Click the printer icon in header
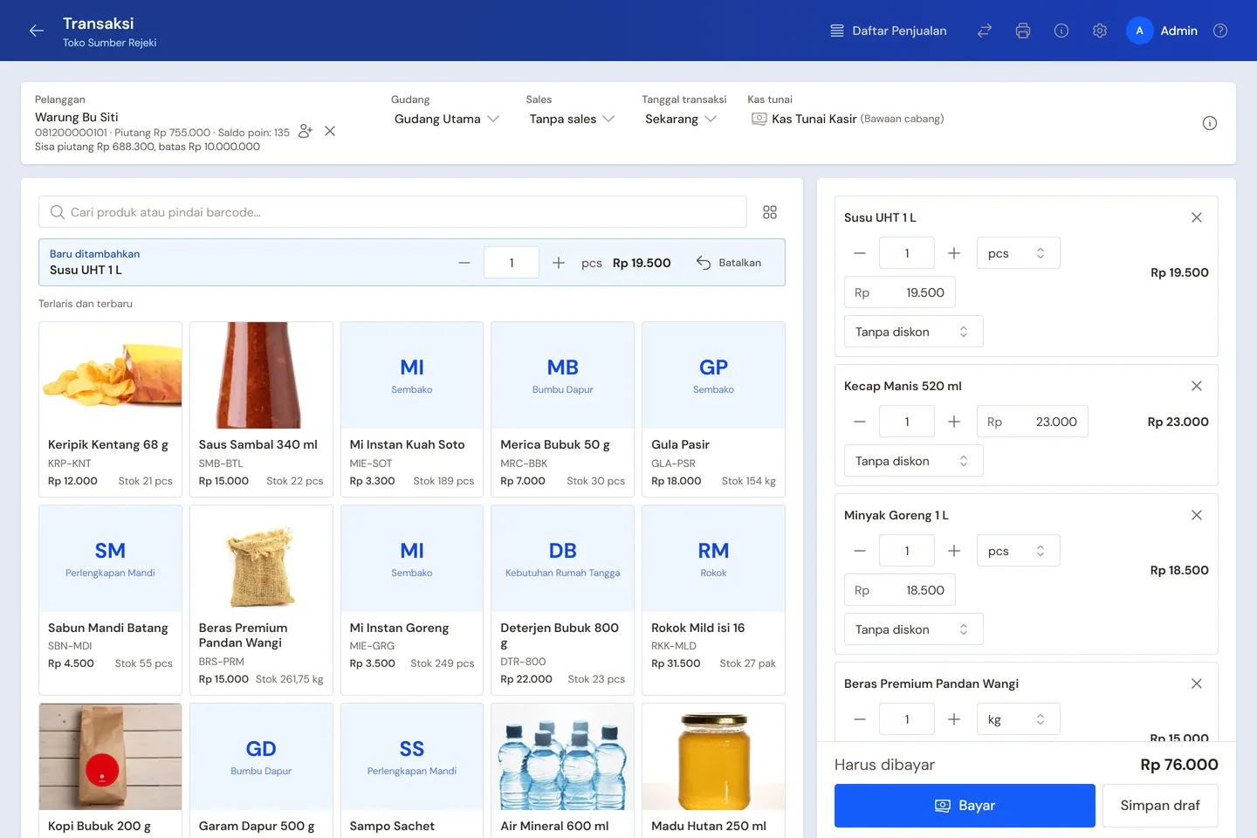Image resolution: width=1257 pixels, height=838 pixels. (1023, 31)
